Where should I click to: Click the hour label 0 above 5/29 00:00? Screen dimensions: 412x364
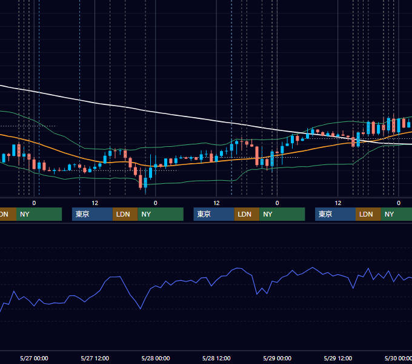(x=277, y=203)
